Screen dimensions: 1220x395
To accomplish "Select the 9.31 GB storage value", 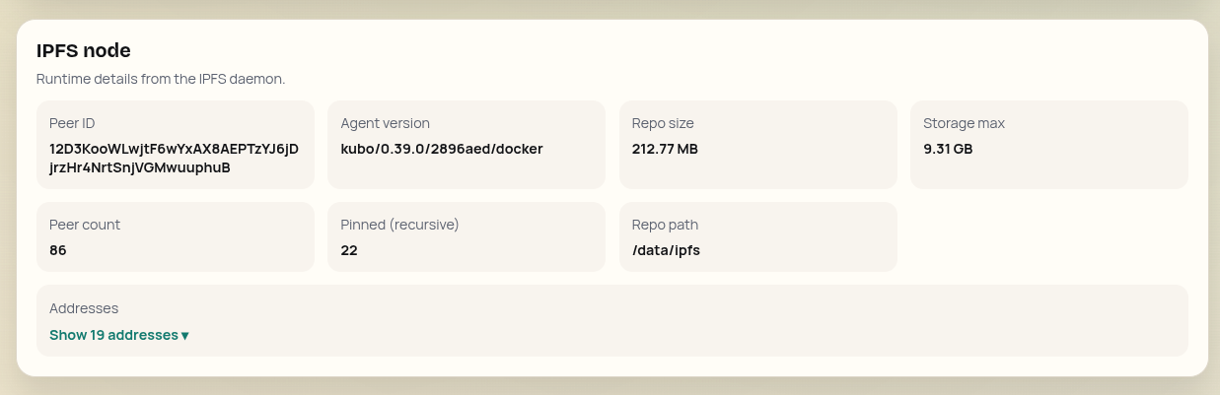I will (x=948, y=149).
